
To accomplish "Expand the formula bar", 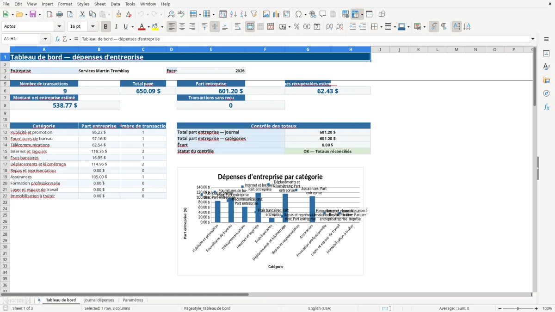I will click(533, 39).
